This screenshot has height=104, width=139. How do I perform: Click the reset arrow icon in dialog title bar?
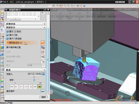45,10
